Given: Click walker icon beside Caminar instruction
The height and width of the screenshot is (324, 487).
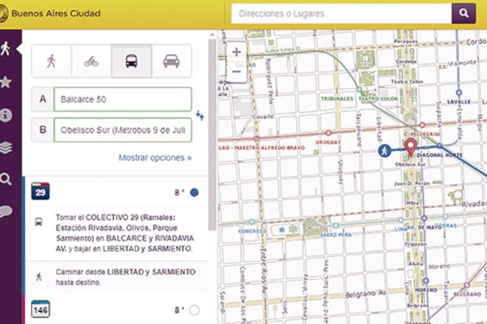Looking at the screenshot, I should 38,277.
